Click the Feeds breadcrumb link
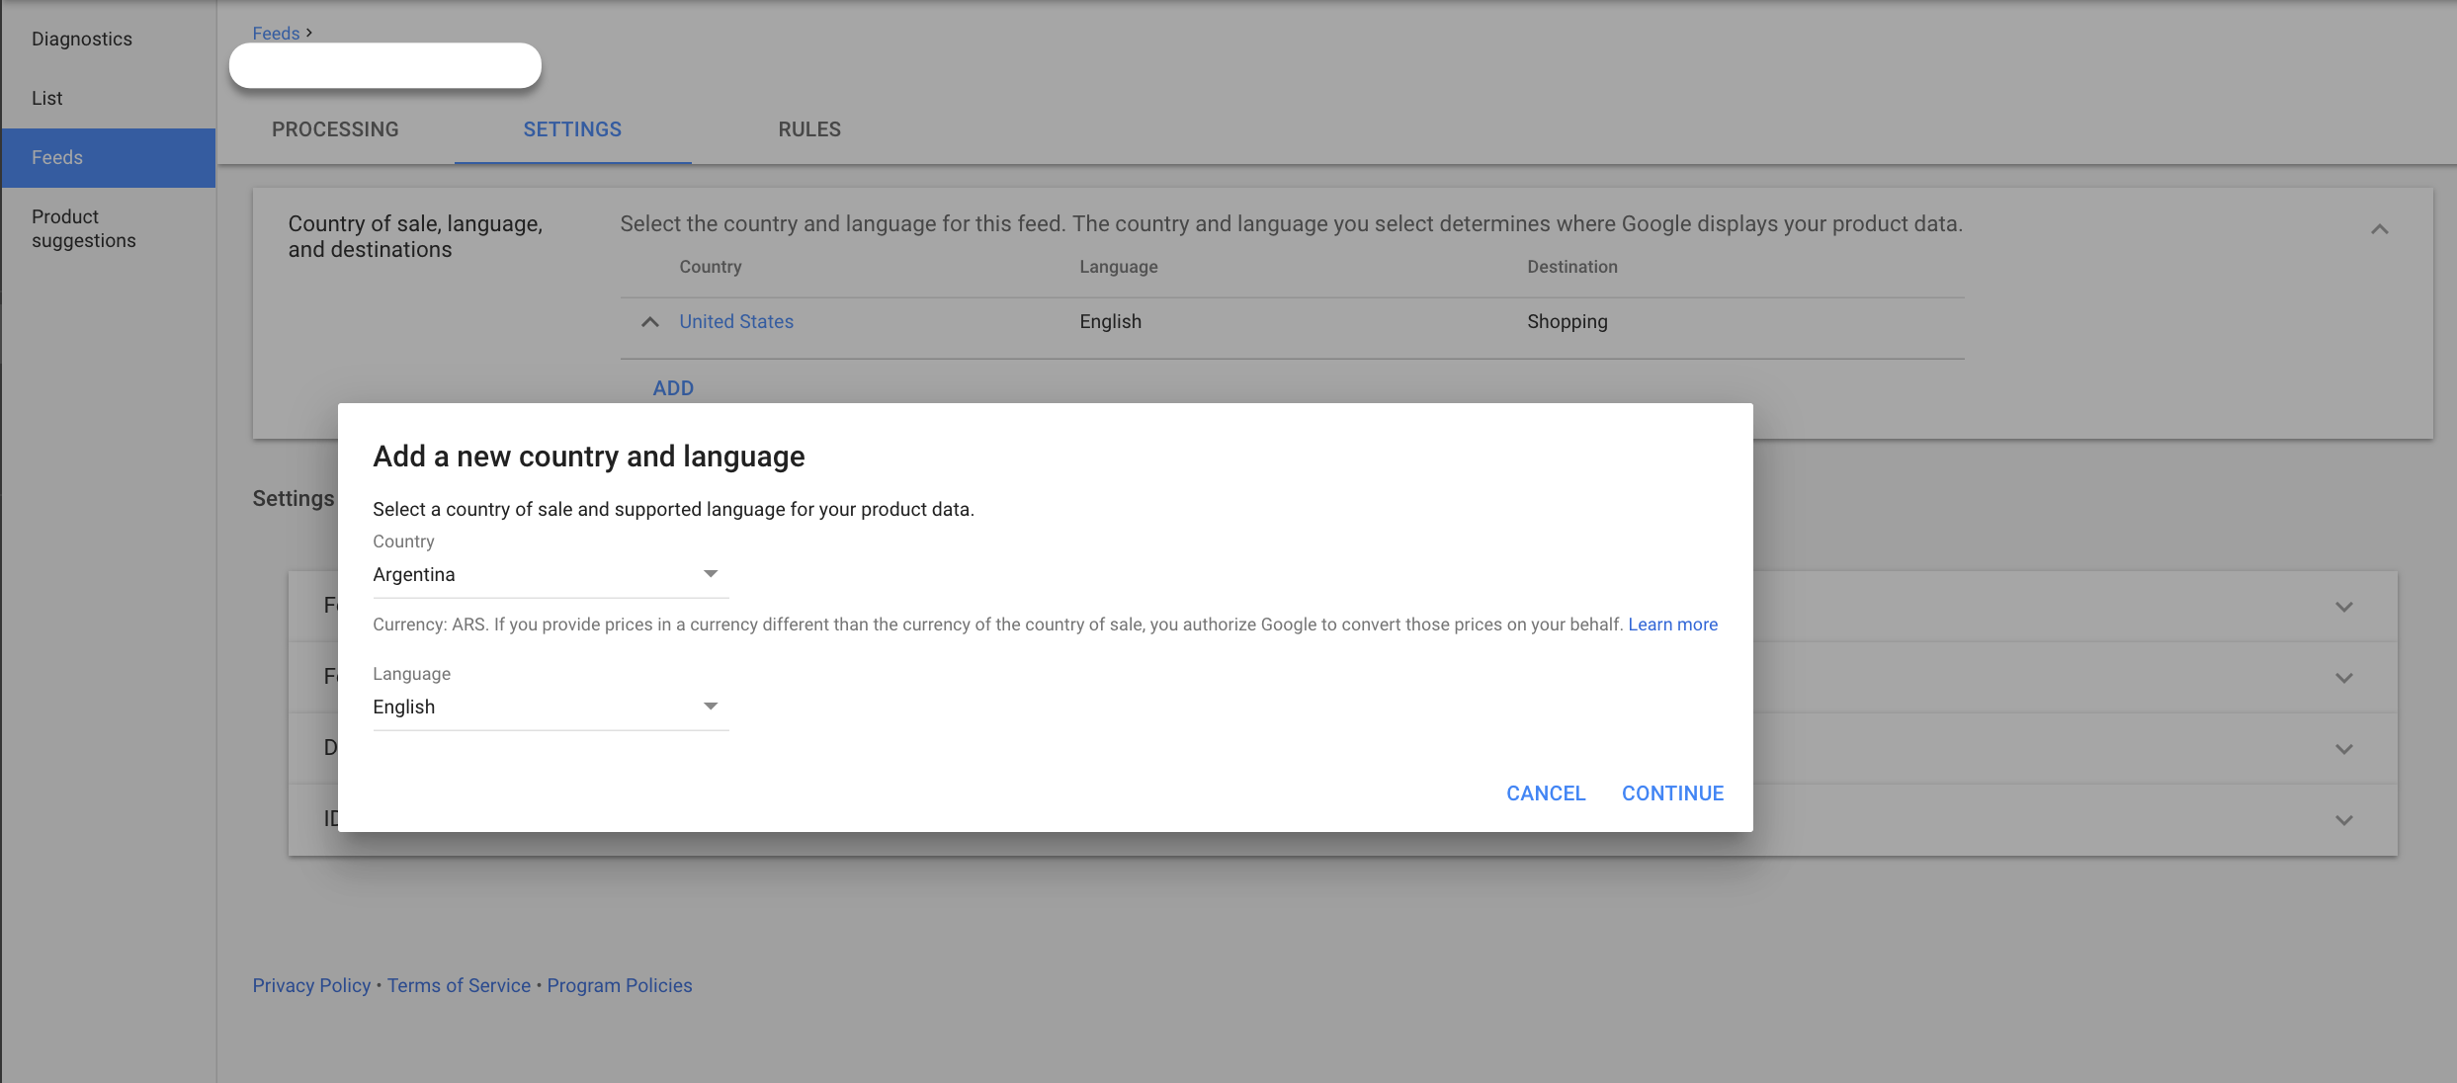 coord(276,33)
